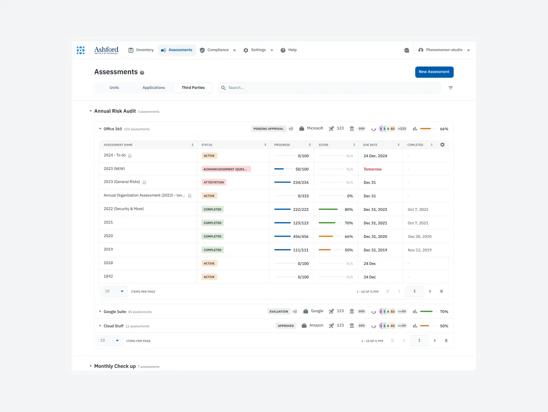Image resolution: width=548 pixels, height=412 pixels.
Task: Toggle sorting on Score column
Action: (x=354, y=145)
